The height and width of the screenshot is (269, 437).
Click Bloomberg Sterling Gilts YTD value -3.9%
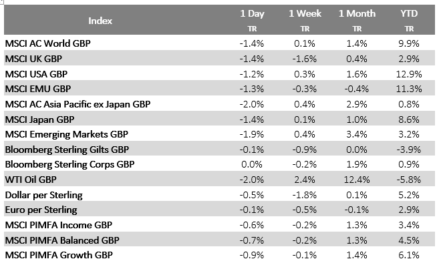pos(410,150)
